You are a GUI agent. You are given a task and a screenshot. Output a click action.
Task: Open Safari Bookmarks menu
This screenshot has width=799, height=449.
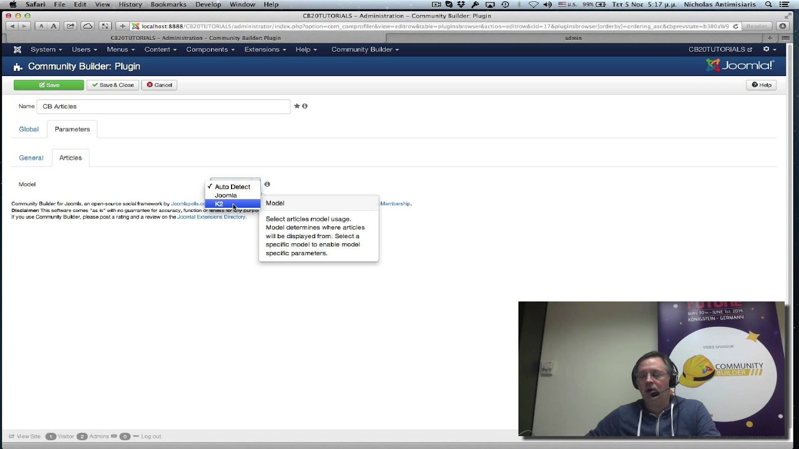pyautogui.click(x=169, y=4)
